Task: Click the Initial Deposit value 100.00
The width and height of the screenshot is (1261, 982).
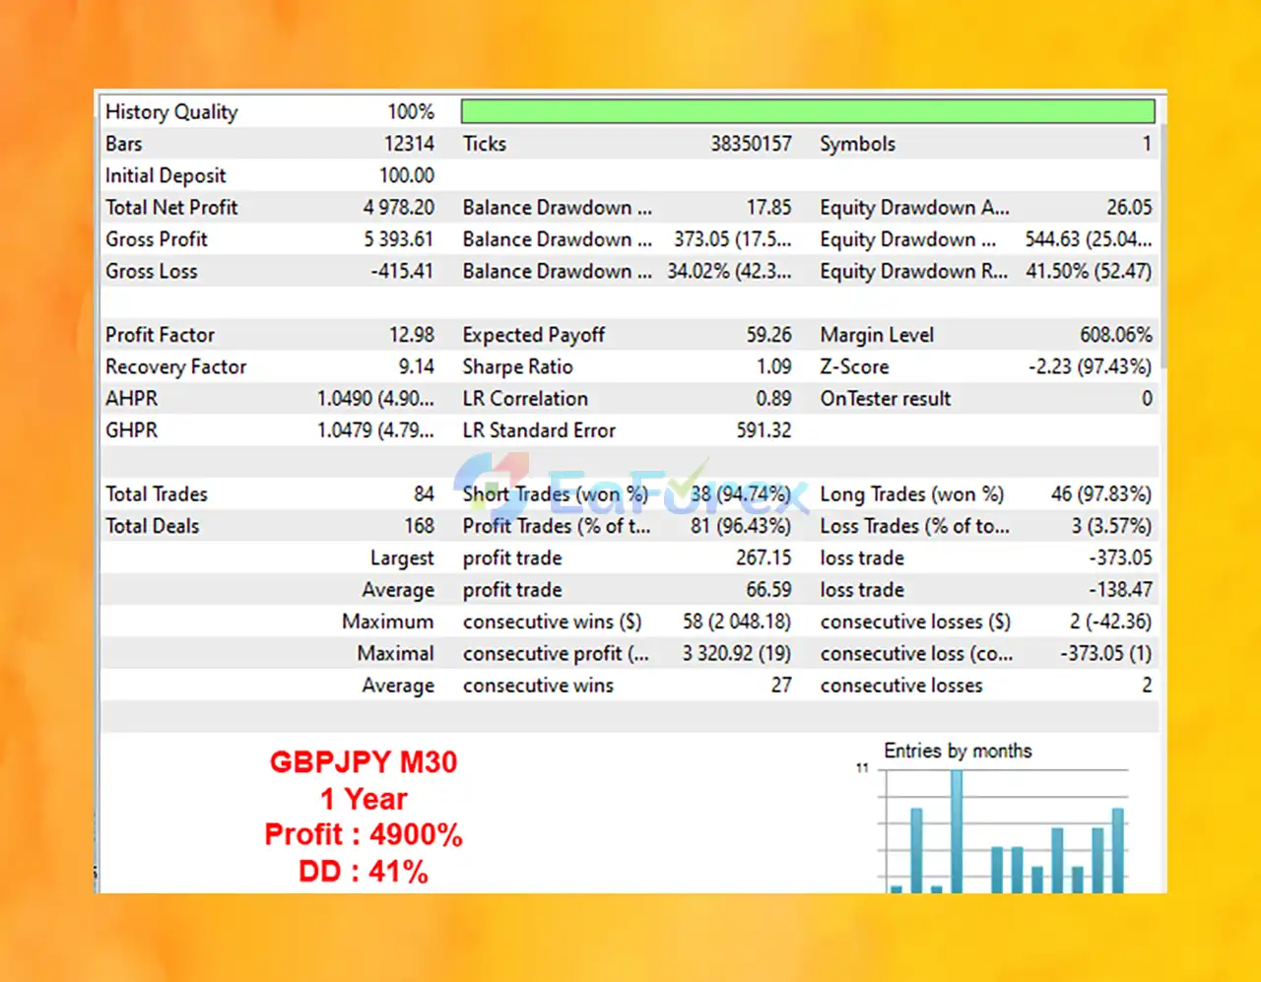Action: 407,175
